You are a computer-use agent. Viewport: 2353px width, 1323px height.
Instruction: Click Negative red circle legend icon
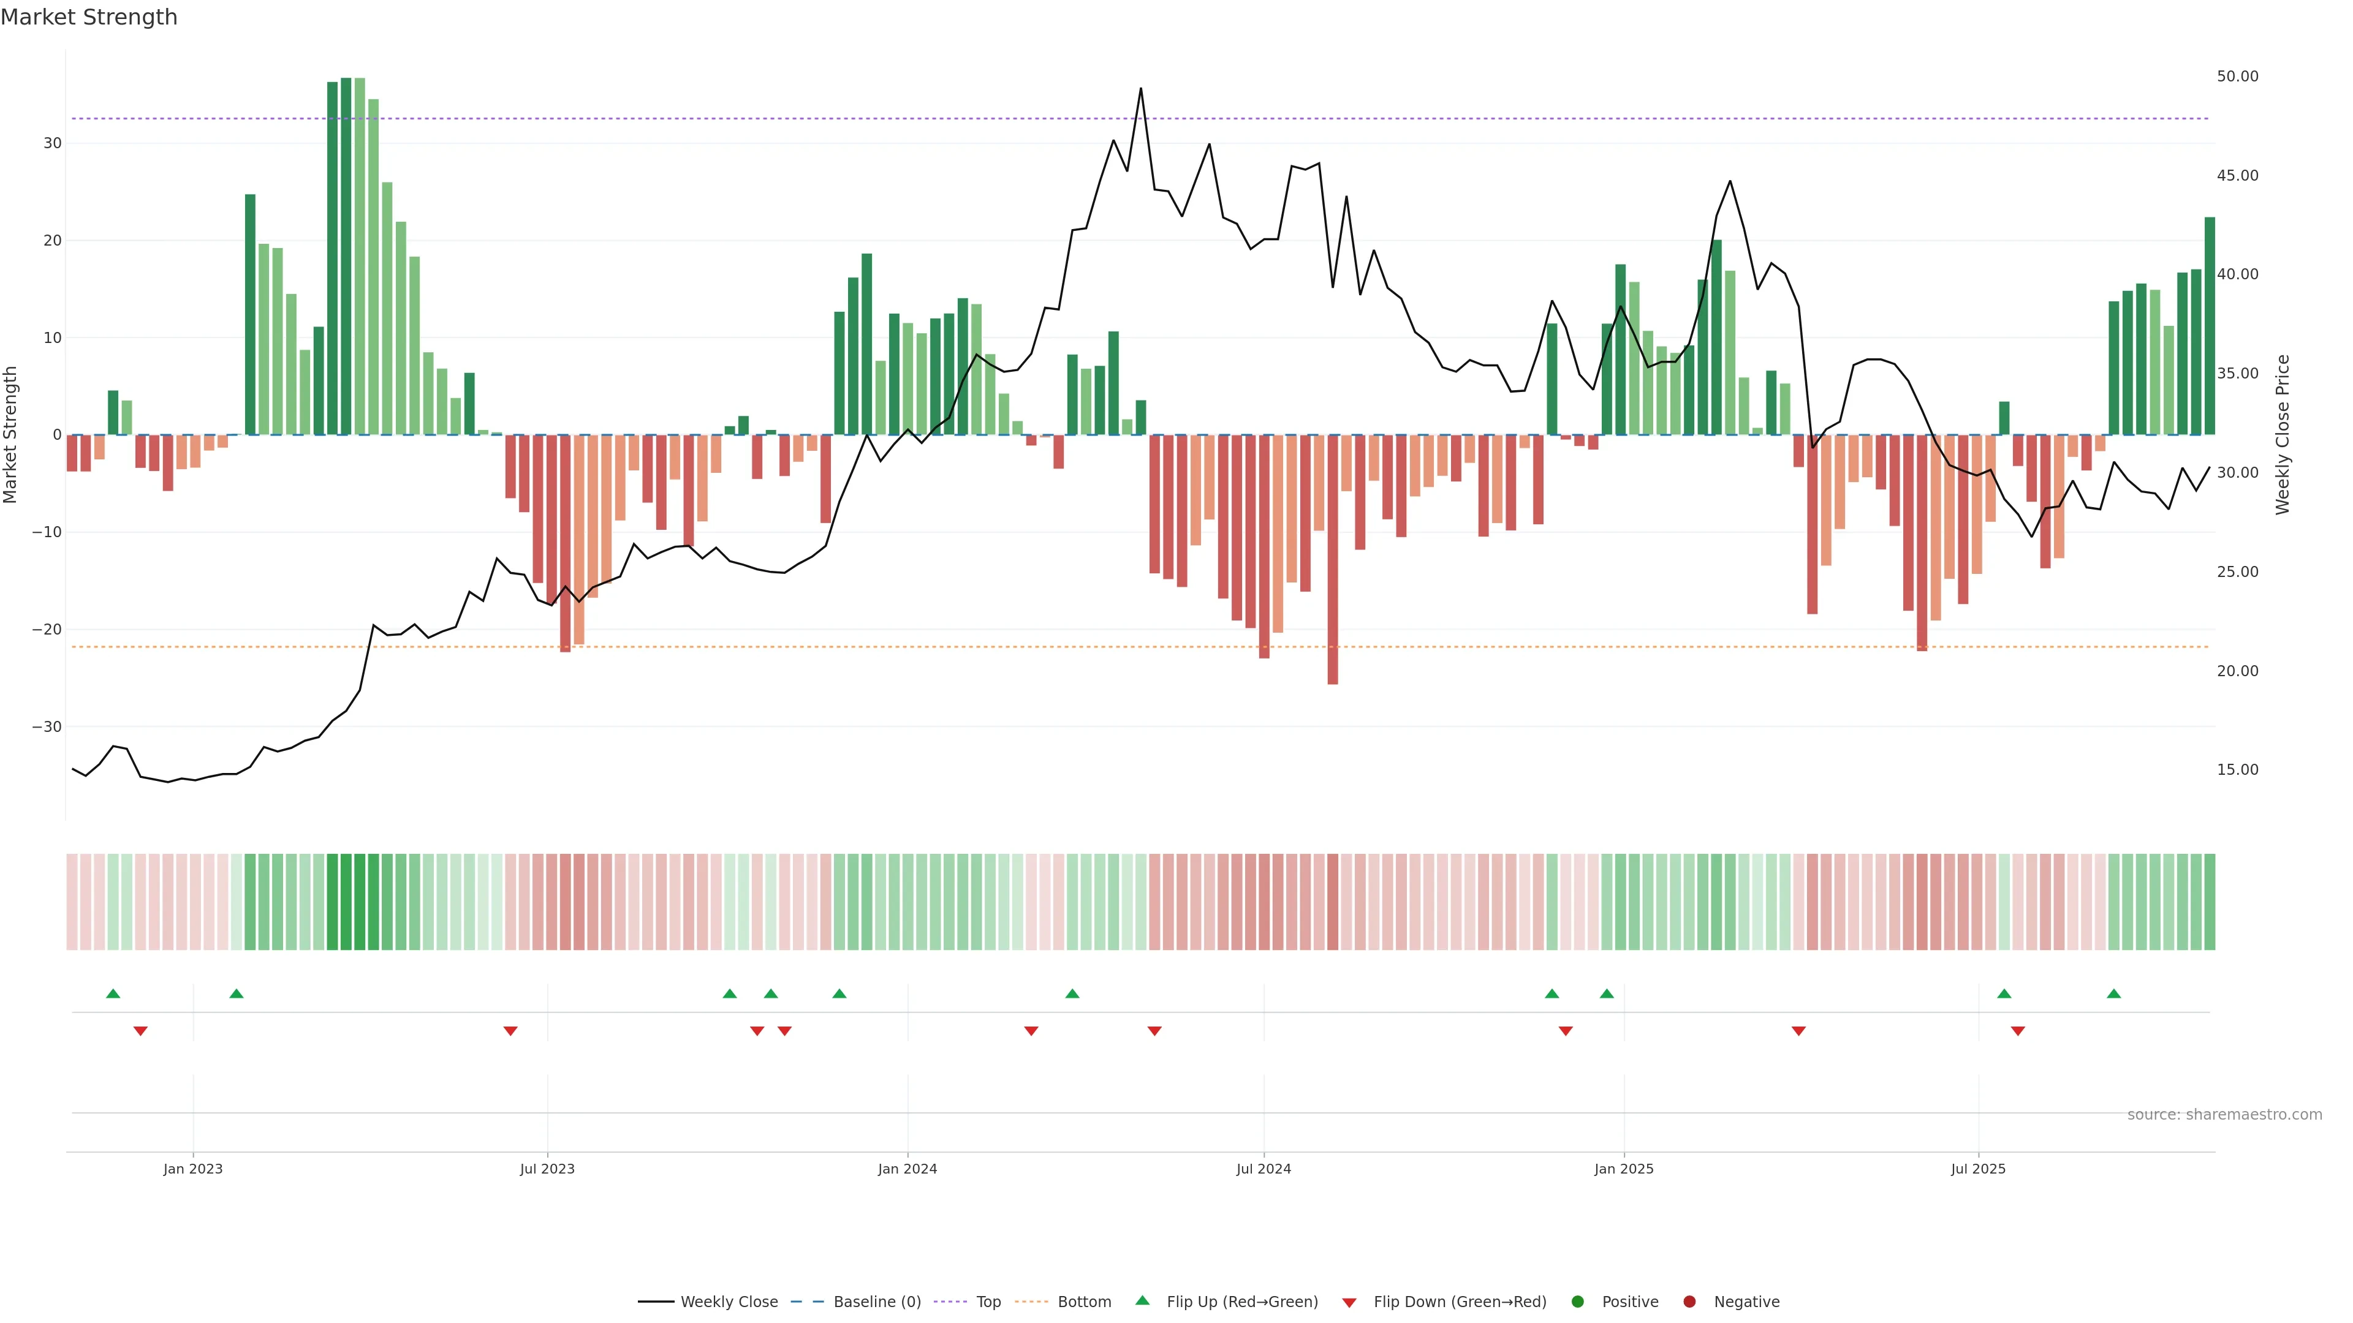(x=1689, y=1302)
